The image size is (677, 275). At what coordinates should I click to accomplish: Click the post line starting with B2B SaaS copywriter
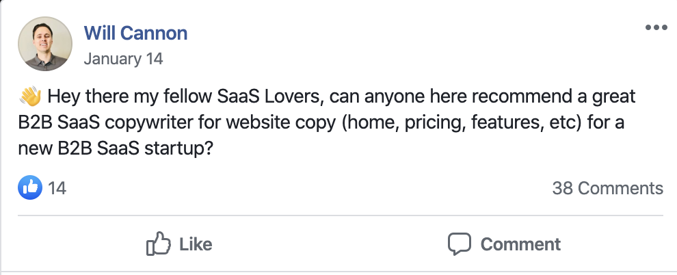coord(321,123)
